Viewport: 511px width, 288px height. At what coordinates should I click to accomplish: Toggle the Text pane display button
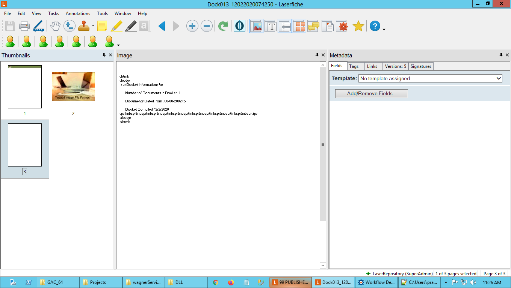click(271, 26)
